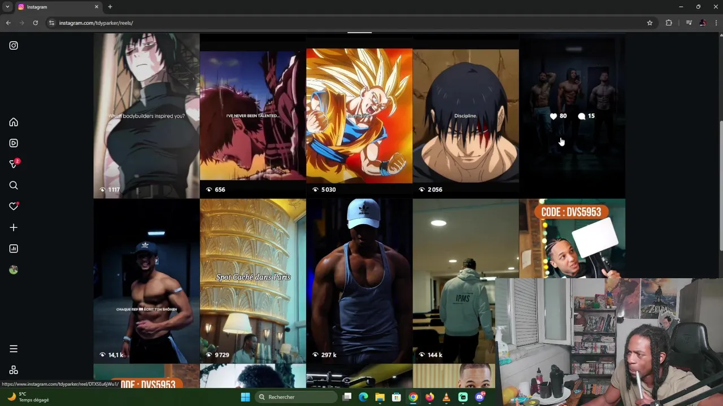Open a new browser tab
Image resolution: width=723 pixels, height=406 pixels.
click(110, 7)
